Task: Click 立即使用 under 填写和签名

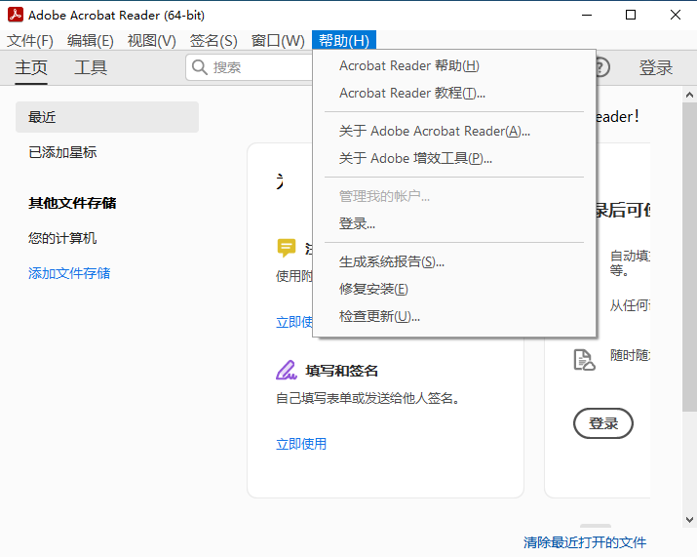Action: (x=301, y=444)
